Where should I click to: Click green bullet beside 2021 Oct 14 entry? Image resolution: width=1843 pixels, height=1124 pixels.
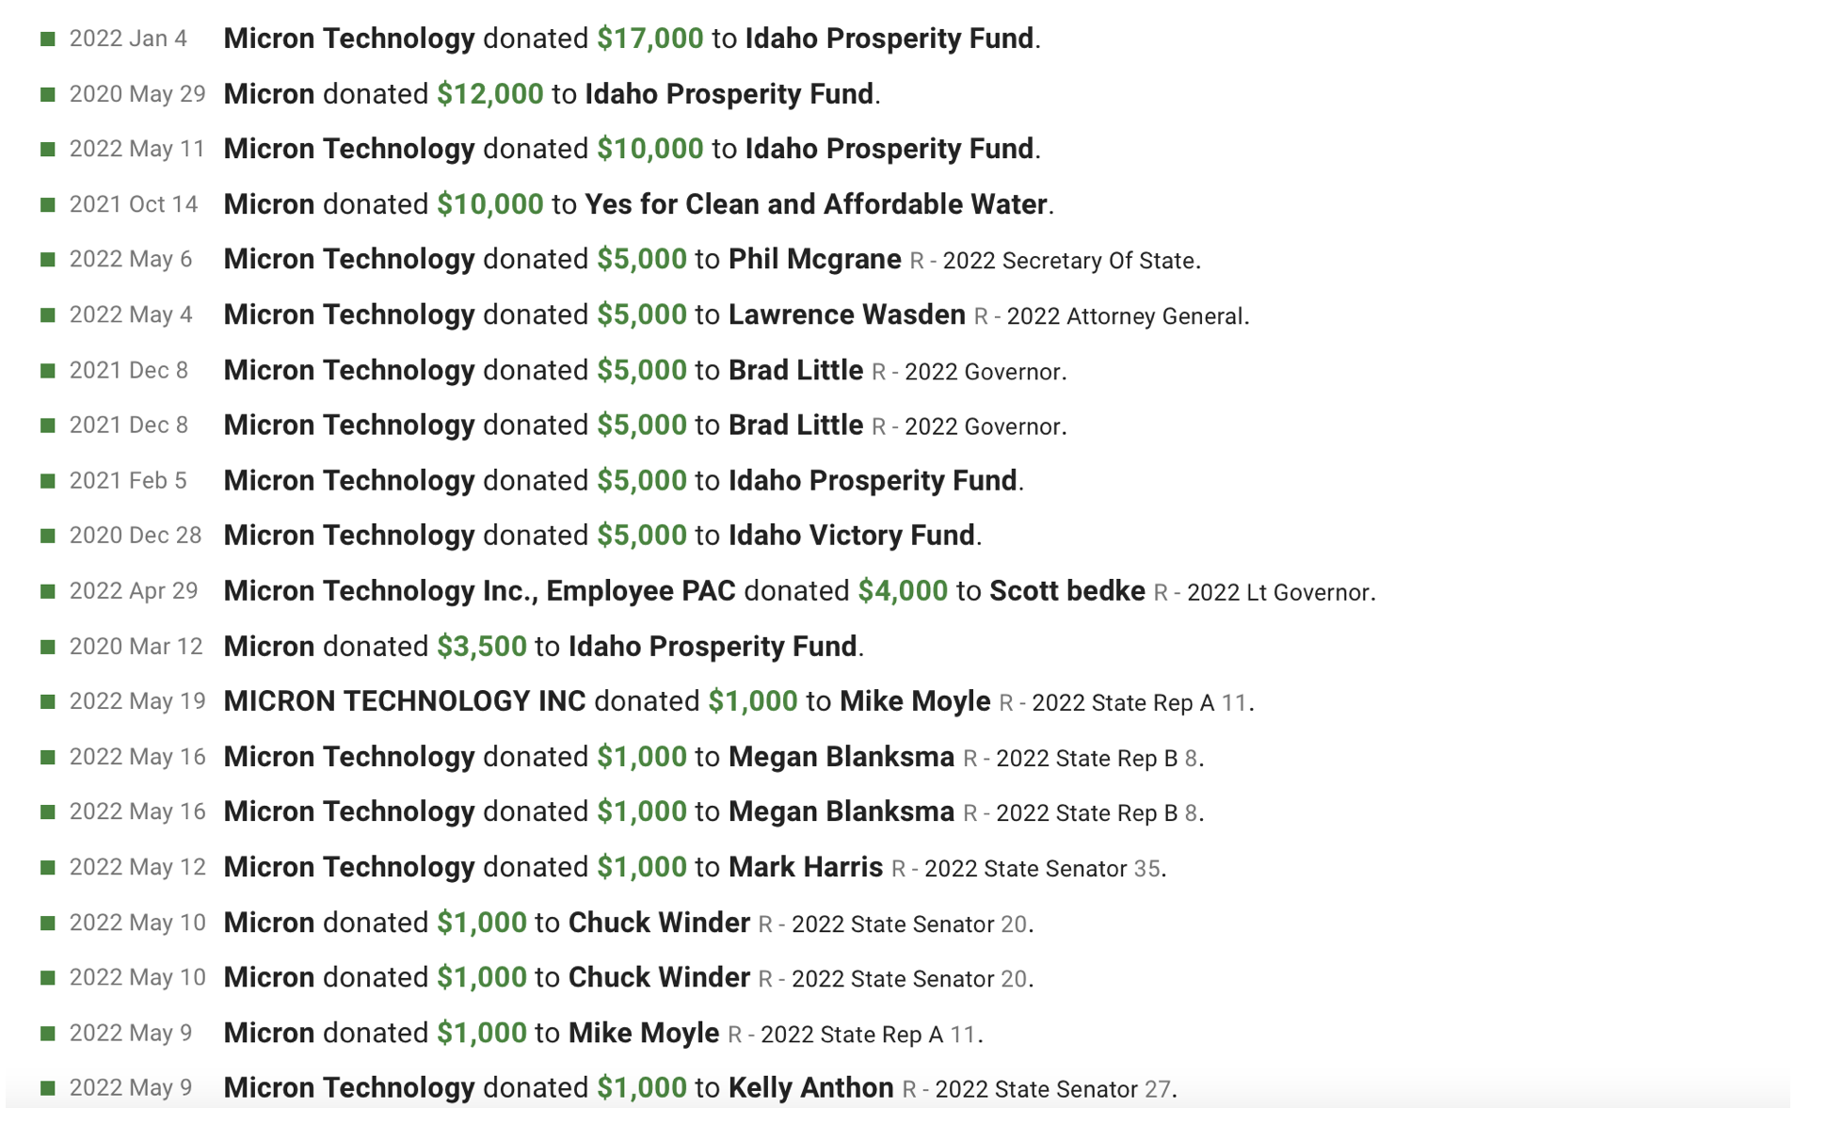coord(48,204)
